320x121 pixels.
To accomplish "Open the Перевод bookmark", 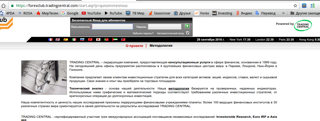I will [x=266, y=13].
